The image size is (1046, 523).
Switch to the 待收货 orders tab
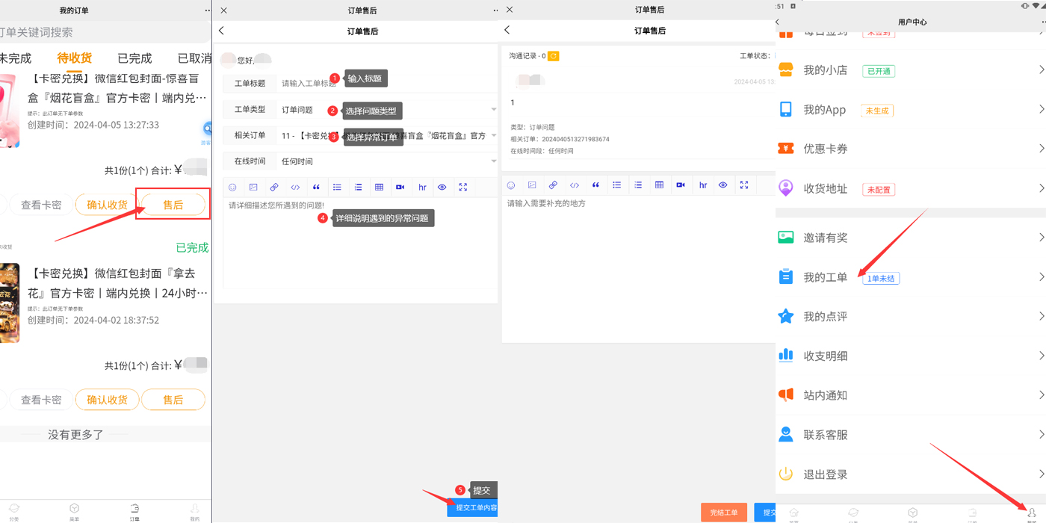[x=75, y=58]
